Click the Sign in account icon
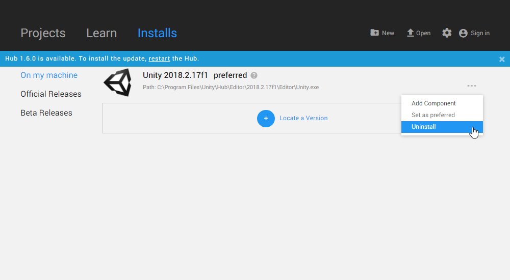The image size is (510, 280). pyautogui.click(x=463, y=33)
